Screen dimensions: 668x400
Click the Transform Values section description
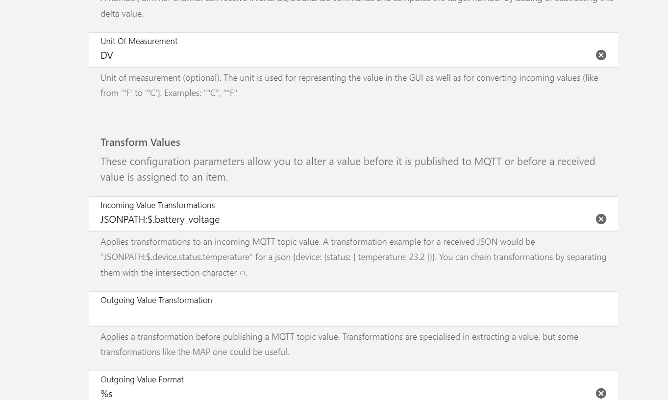tap(347, 169)
